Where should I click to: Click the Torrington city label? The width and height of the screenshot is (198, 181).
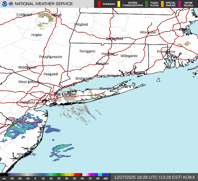coord(87,51)
